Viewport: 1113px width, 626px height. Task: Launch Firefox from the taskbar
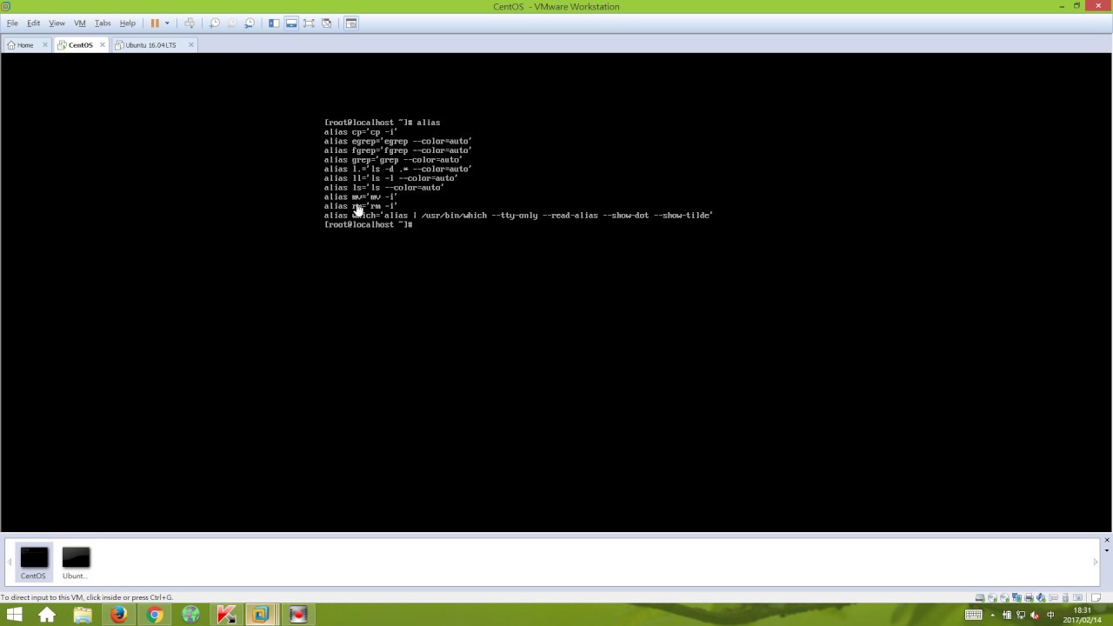pyautogui.click(x=118, y=615)
